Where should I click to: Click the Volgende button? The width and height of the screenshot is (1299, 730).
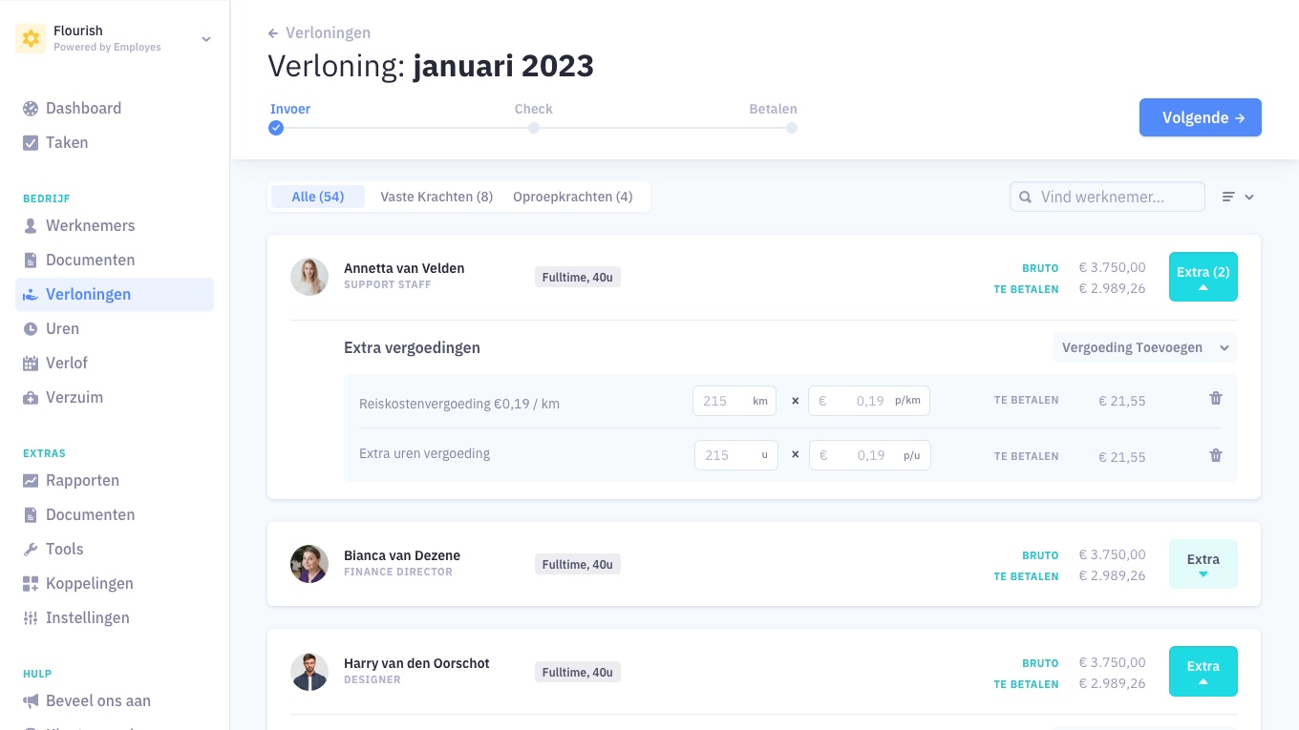click(x=1200, y=117)
